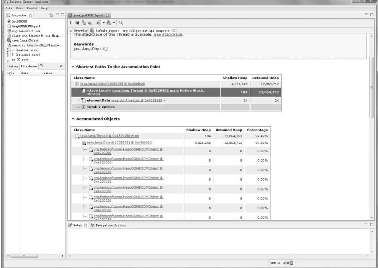Minimize the Inspector panel

coord(57,14)
